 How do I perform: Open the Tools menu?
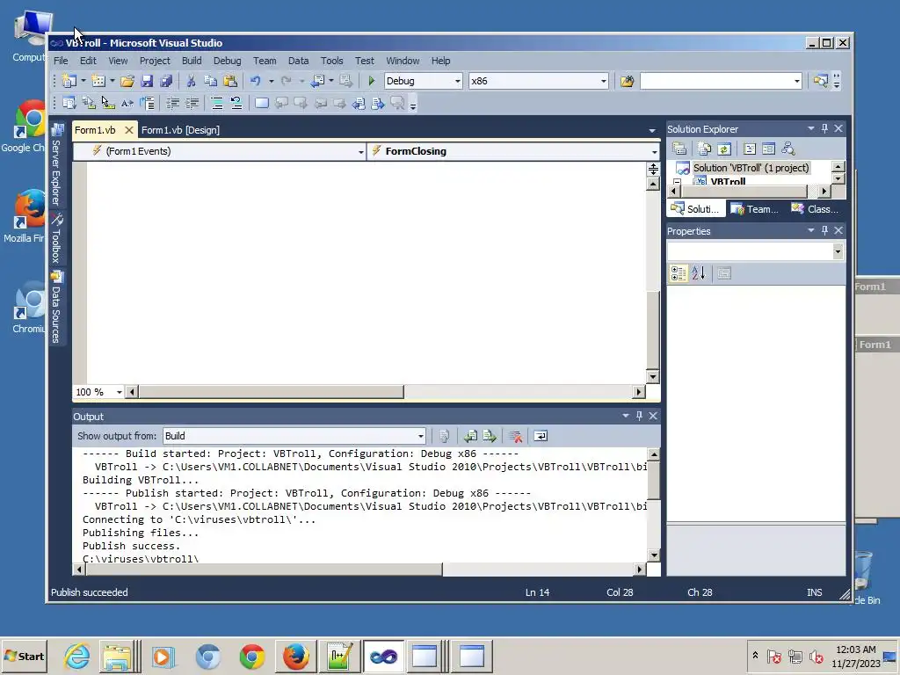tap(331, 61)
